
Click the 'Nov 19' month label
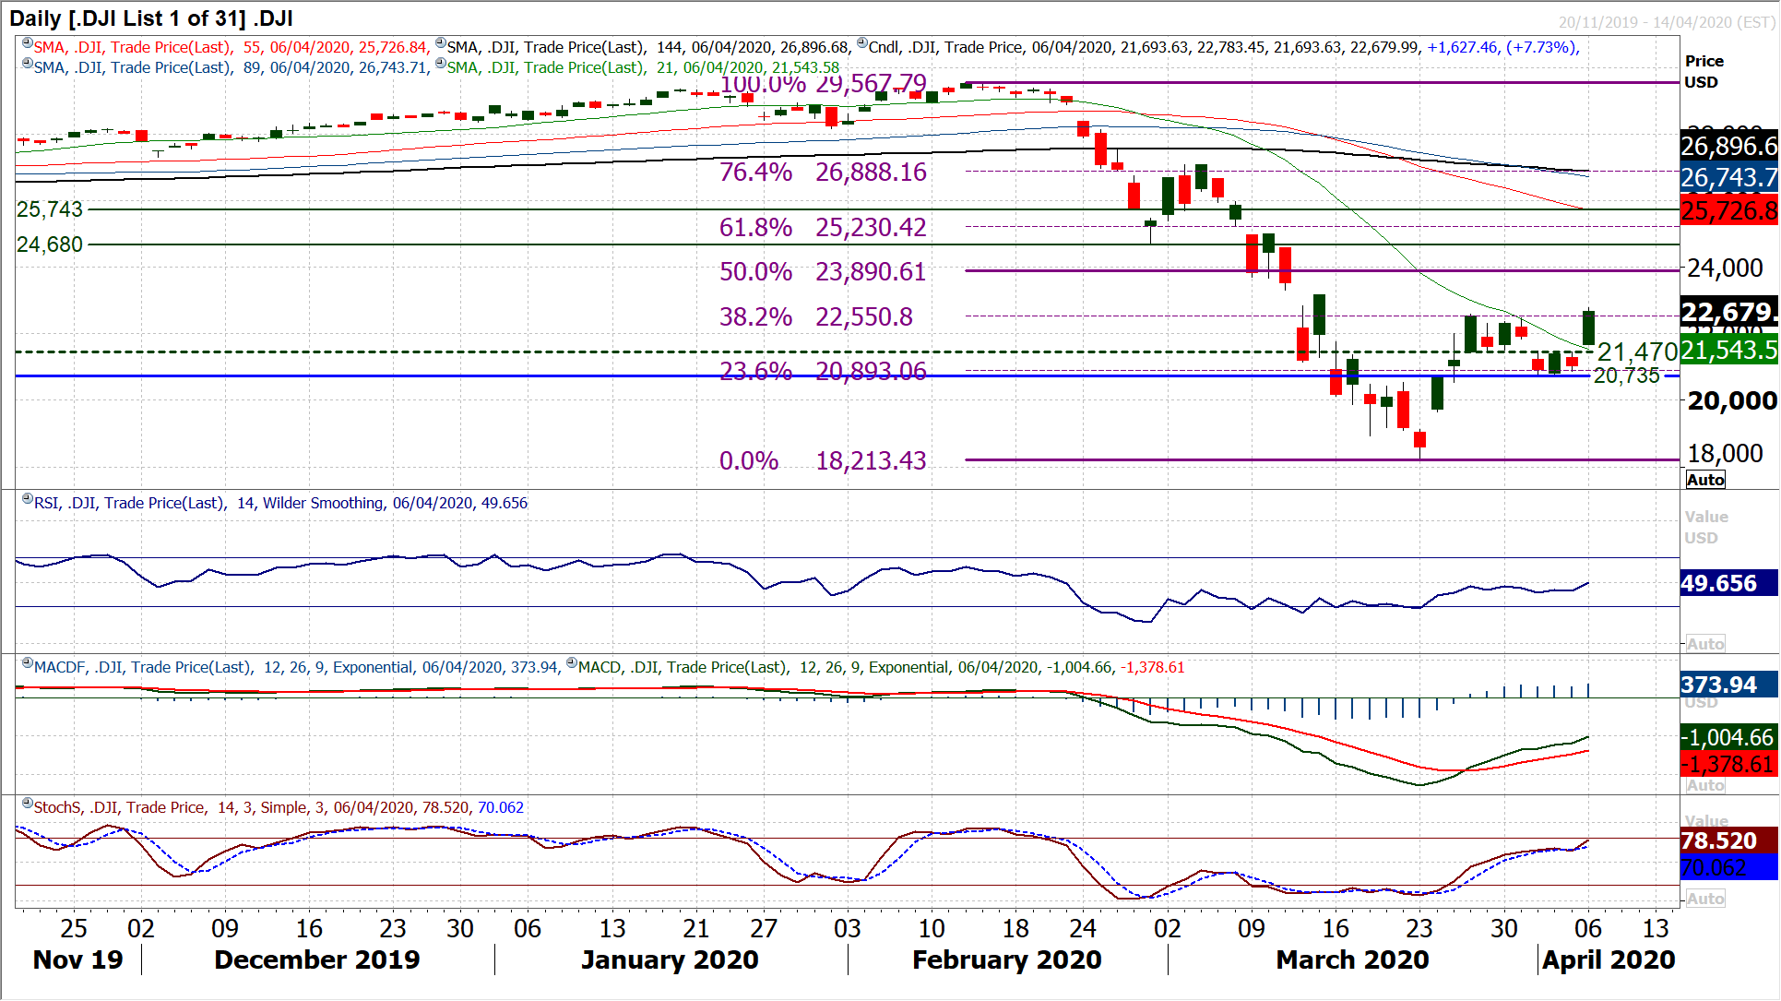coord(77,959)
